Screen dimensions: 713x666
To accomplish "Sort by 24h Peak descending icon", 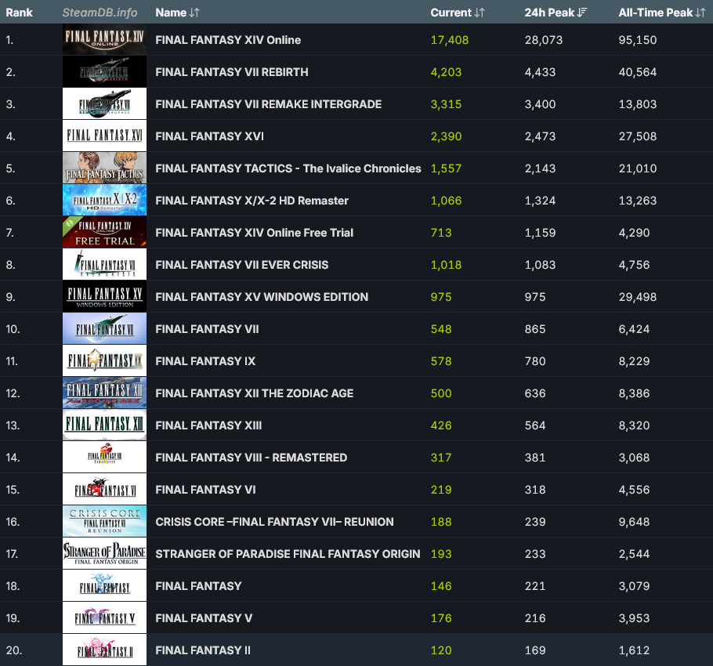I will click(x=582, y=13).
